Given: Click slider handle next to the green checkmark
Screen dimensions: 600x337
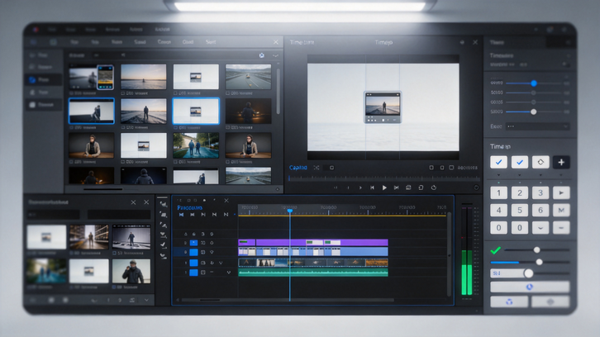Looking at the screenshot, I should coord(537,249).
